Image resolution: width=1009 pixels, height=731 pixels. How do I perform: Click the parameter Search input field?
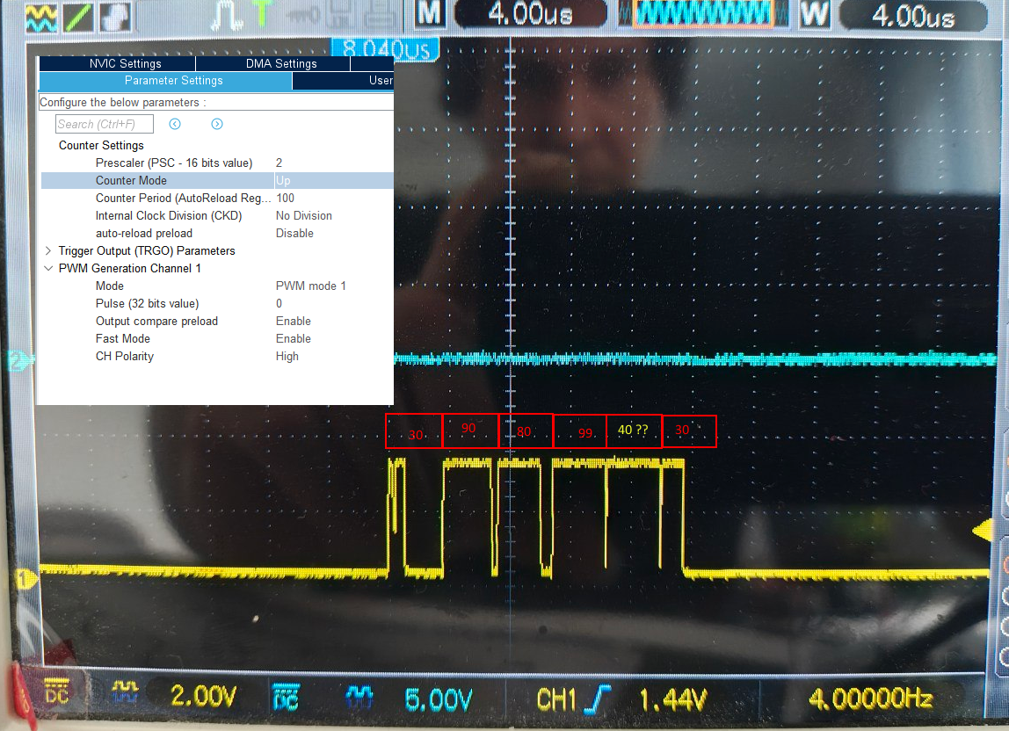(x=104, y=124)
